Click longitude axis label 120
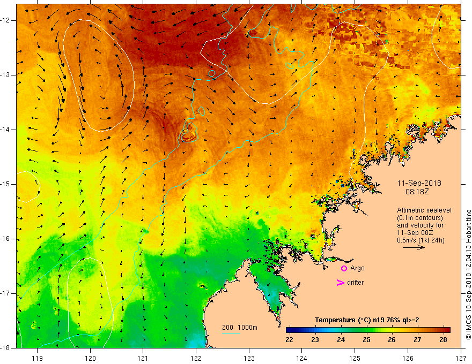 point(90,358)
